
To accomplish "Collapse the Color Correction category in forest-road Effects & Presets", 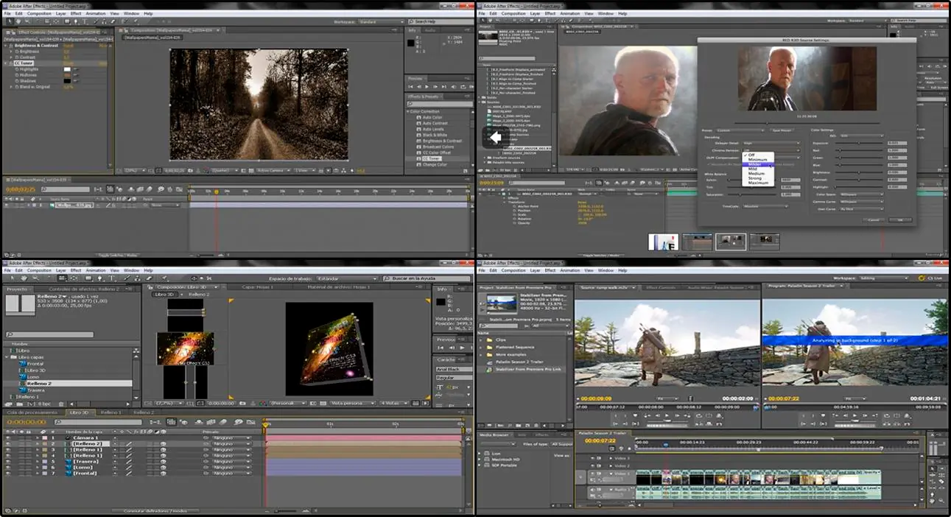I will point(407,112).
